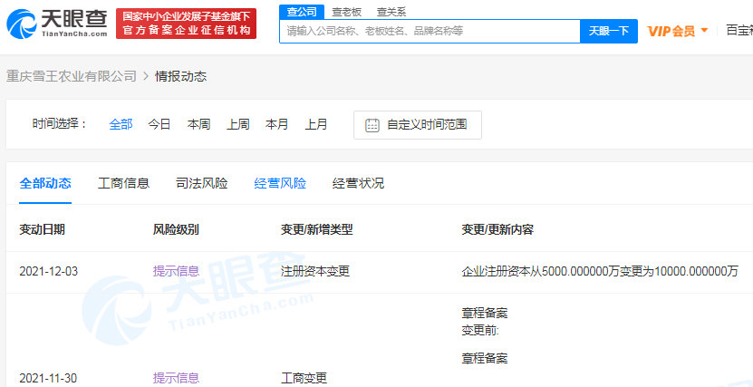
Task: Open the 经营风险 tab
Action: pos(280,183)
